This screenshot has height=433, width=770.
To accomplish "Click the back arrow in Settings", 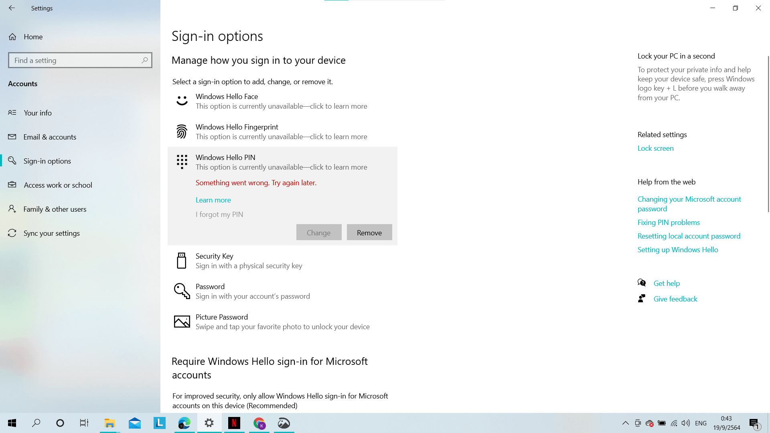I will coord(12,8).
